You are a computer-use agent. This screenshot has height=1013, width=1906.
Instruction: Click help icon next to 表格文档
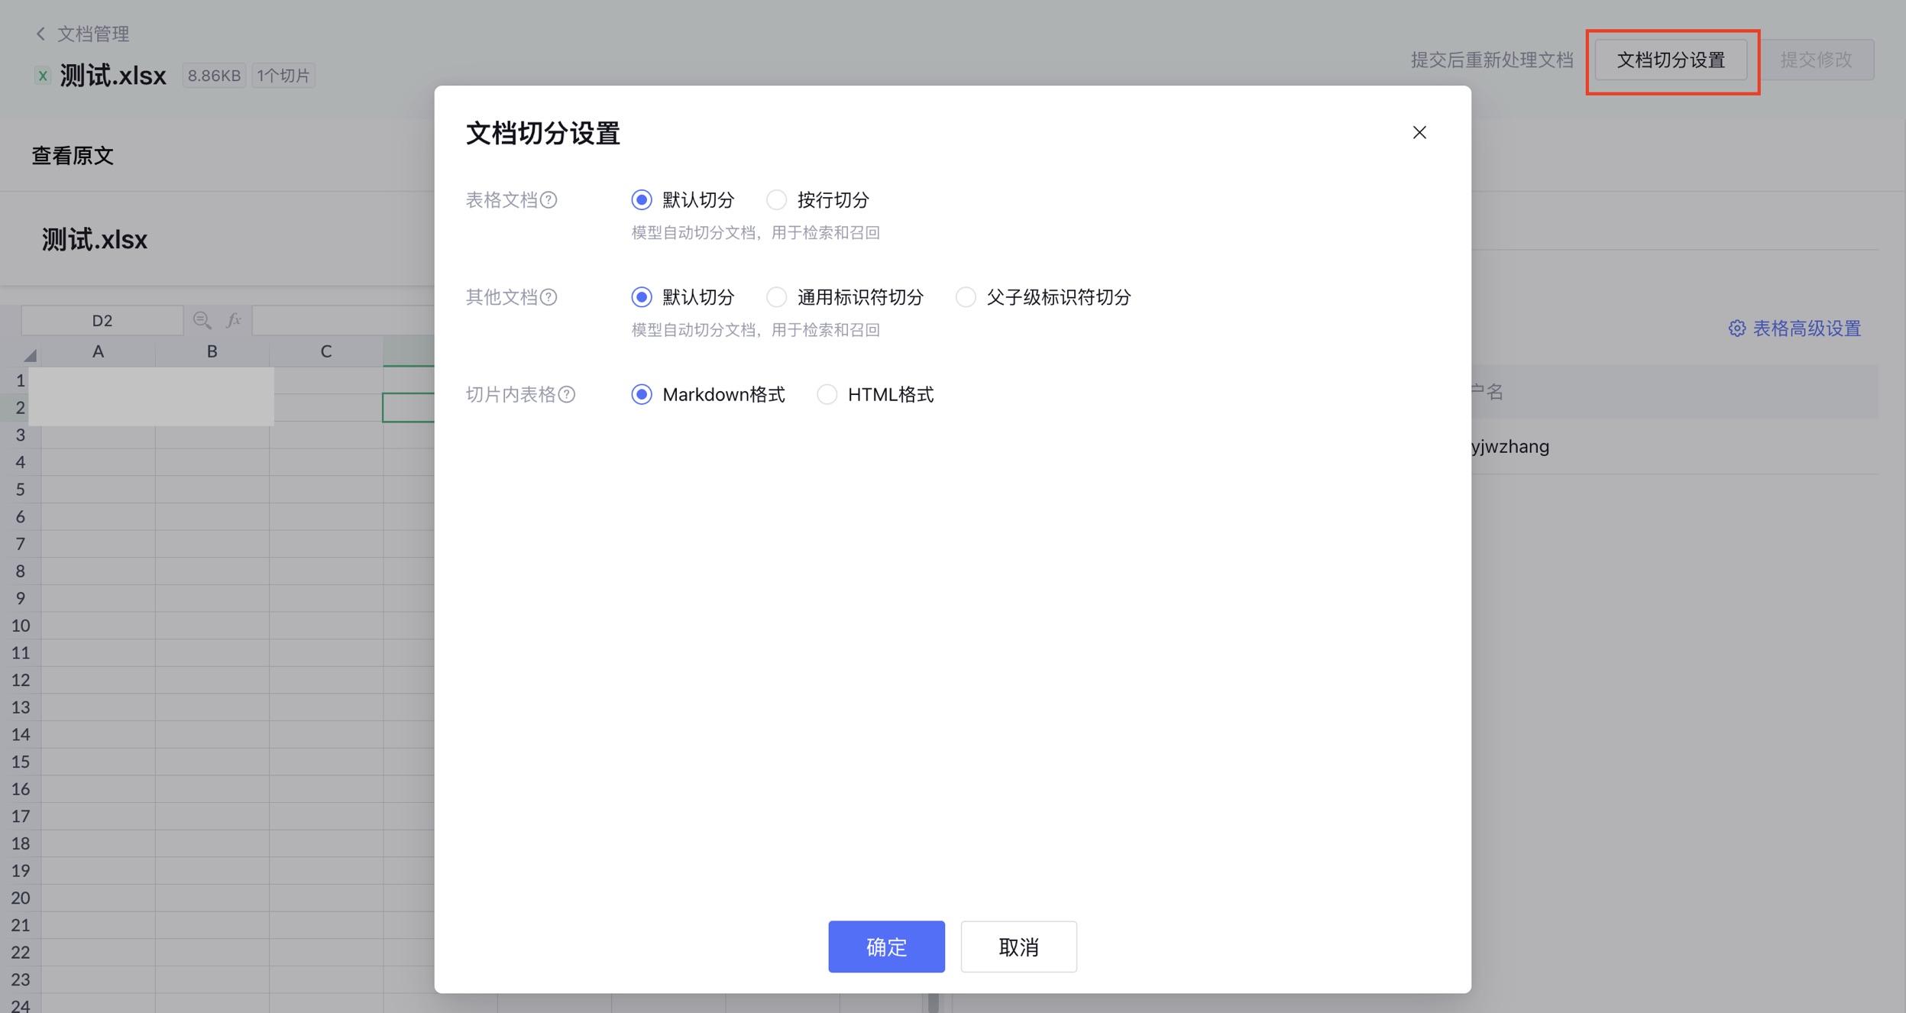coord(549,200)
